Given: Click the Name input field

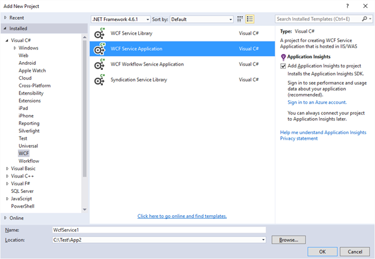Looking at the screenshot, I should tap(159, 230).
